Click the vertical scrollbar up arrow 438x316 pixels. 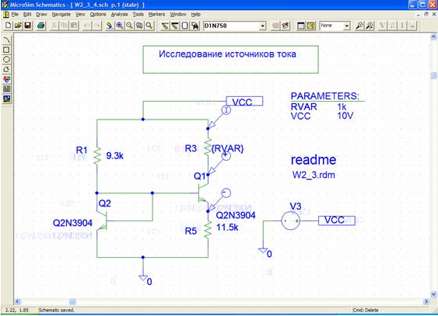[x=433, y=36]
